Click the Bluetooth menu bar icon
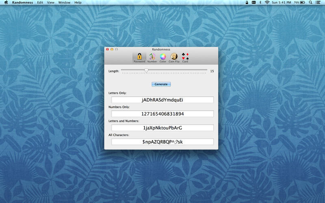The width and height of the screenshot is (325, 203). click(x=260, y=2)
